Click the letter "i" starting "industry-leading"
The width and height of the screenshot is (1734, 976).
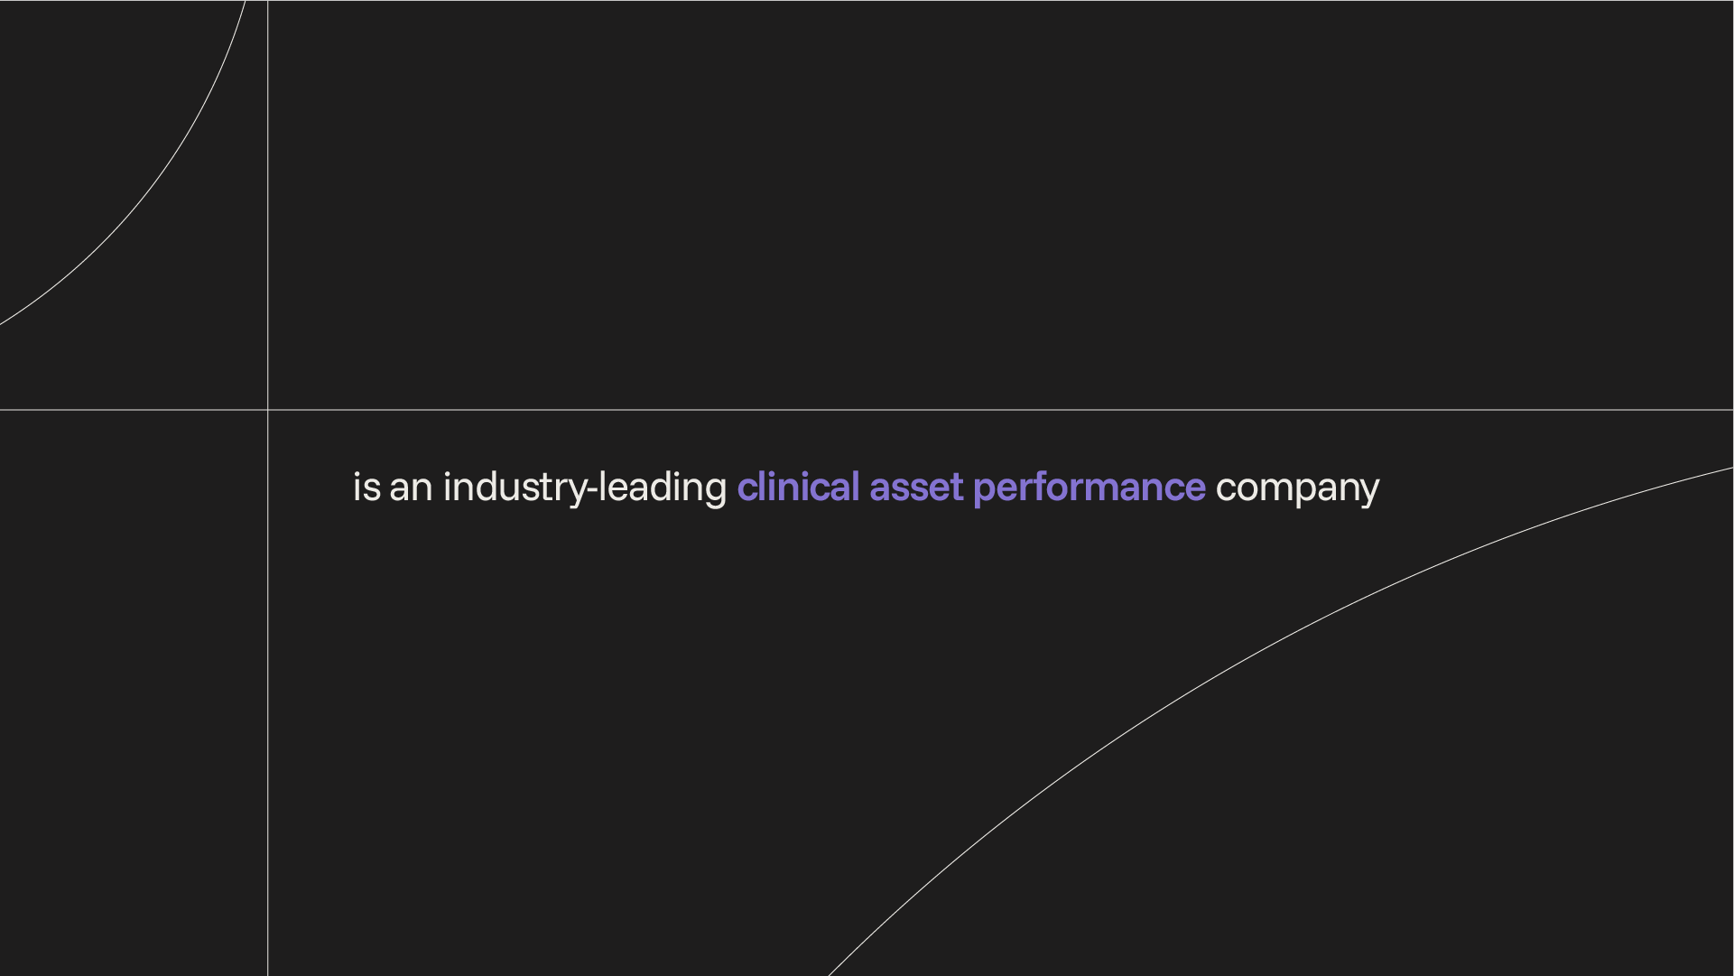[x=447, y=487]
